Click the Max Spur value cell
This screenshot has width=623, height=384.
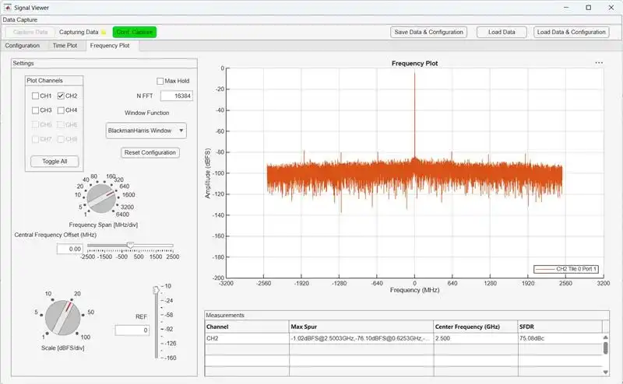pyautogui.click(x=361, y=338)
